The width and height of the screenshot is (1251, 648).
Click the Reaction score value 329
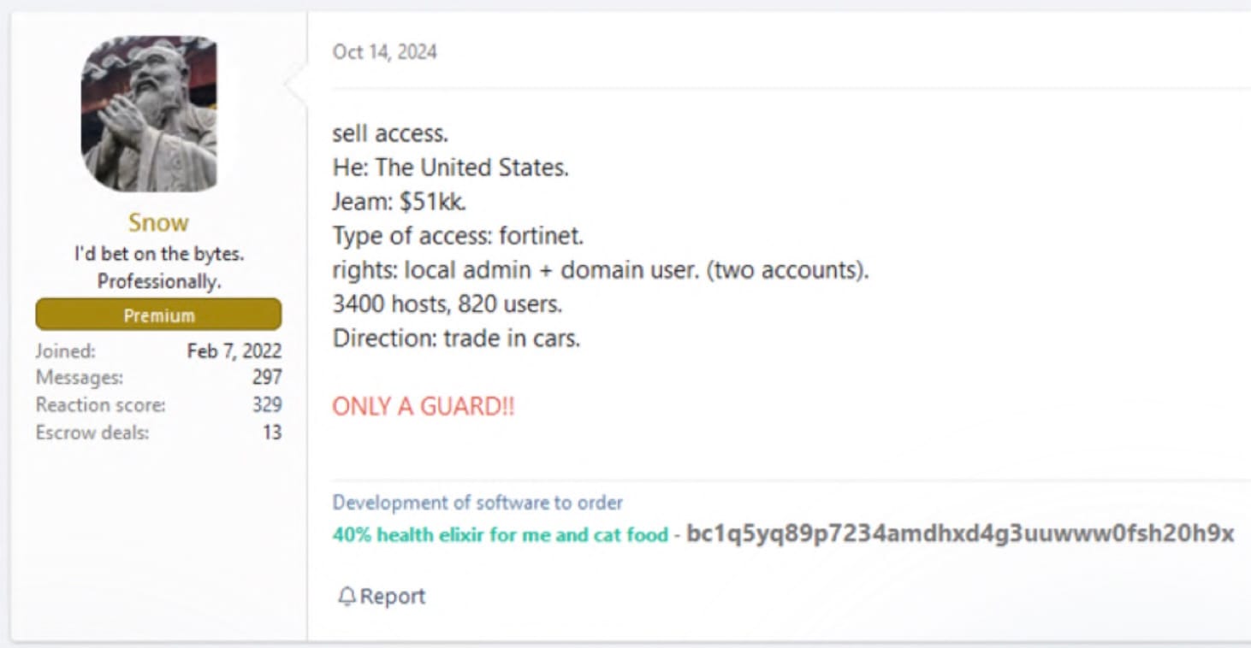[267, 404]
